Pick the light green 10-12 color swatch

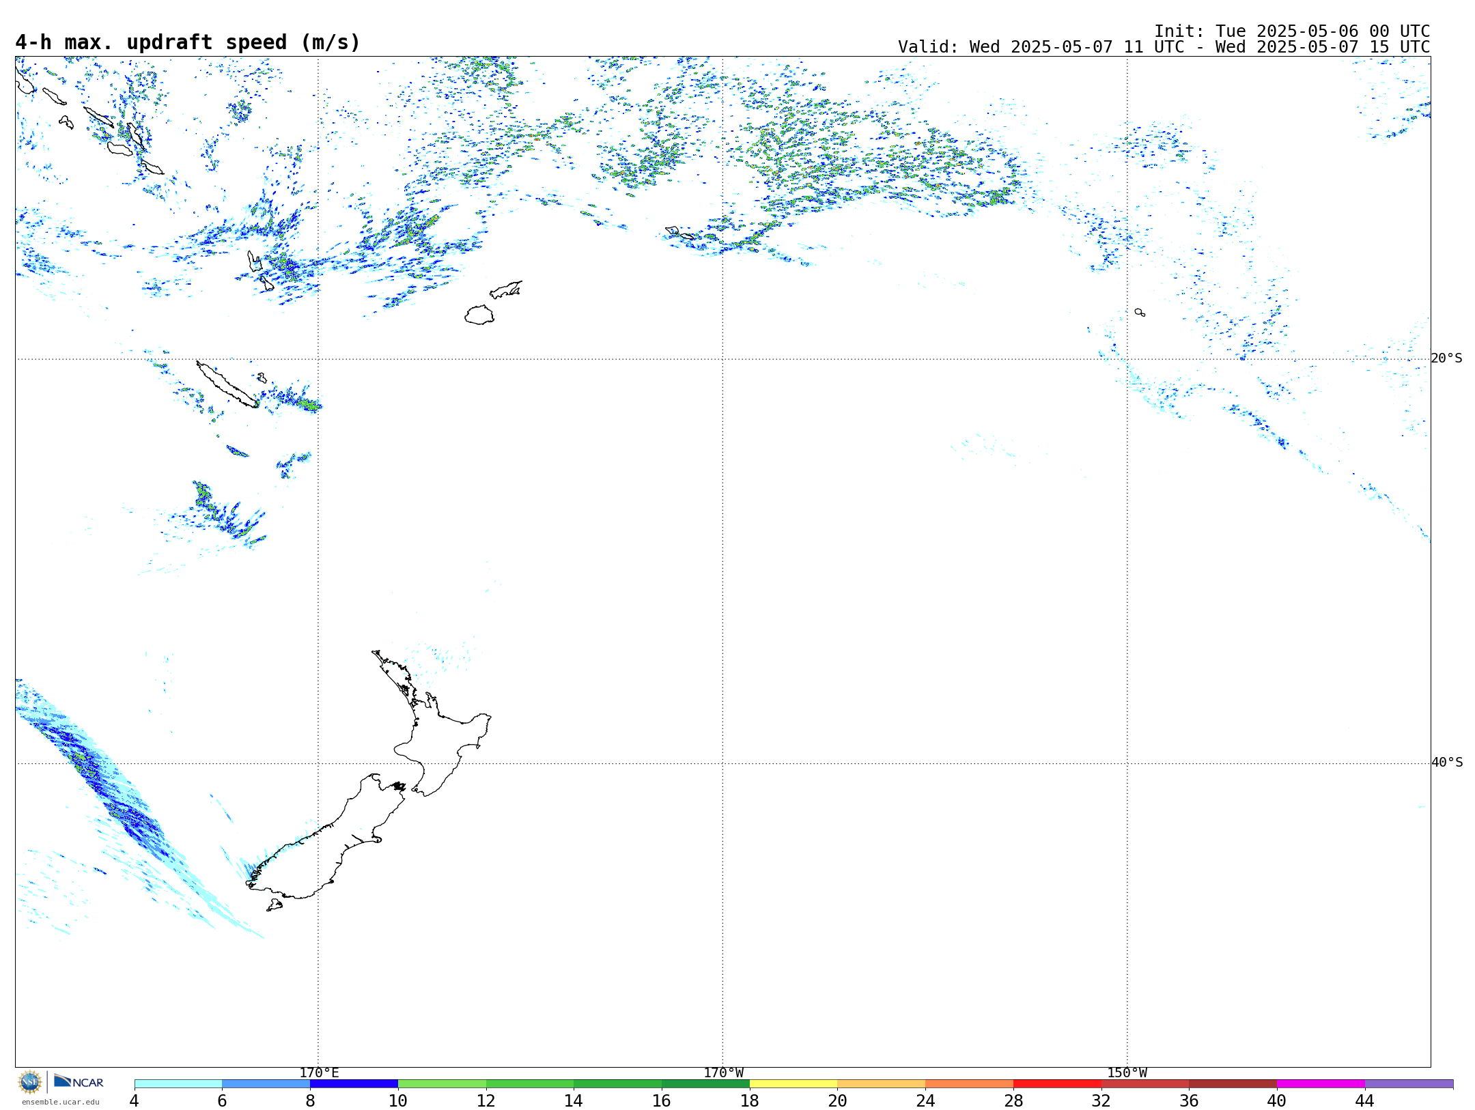point(442,1084)
